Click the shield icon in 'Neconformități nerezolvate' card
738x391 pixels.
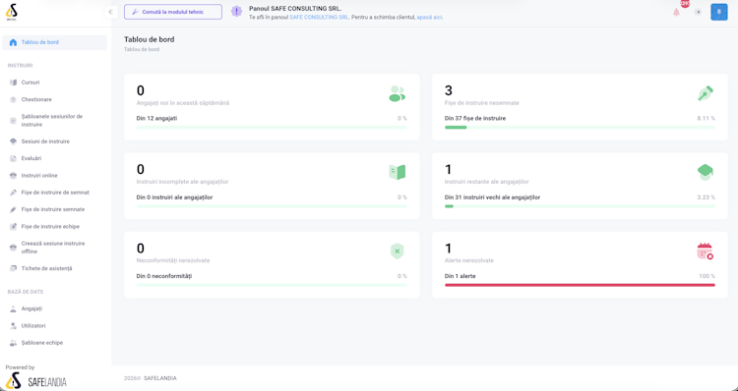coord(398,251)
